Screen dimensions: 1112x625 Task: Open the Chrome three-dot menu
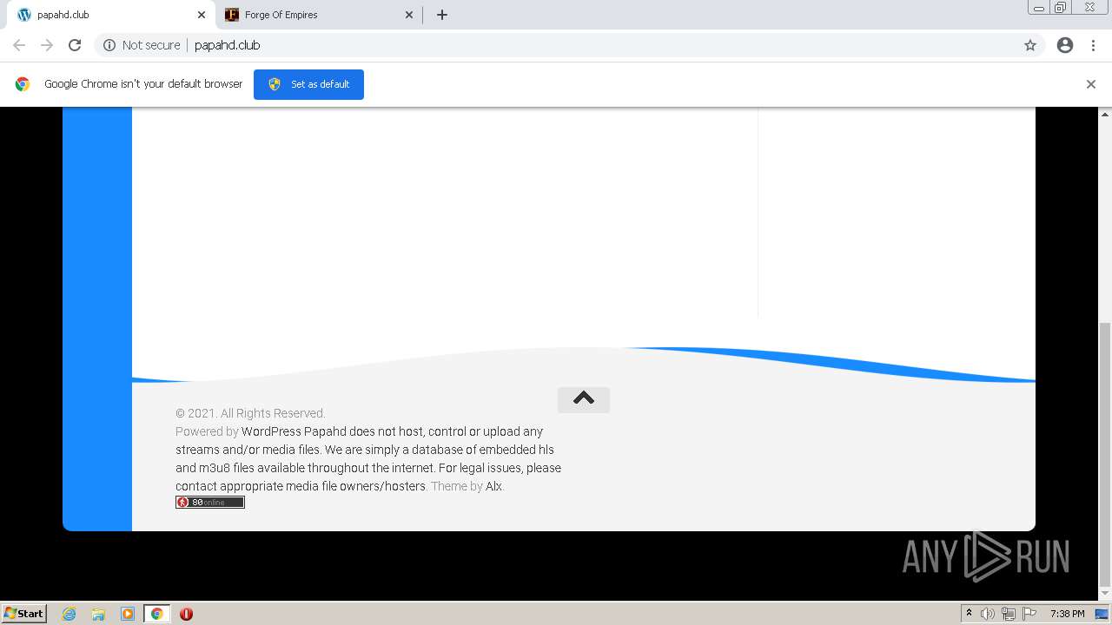(1093, 45)
